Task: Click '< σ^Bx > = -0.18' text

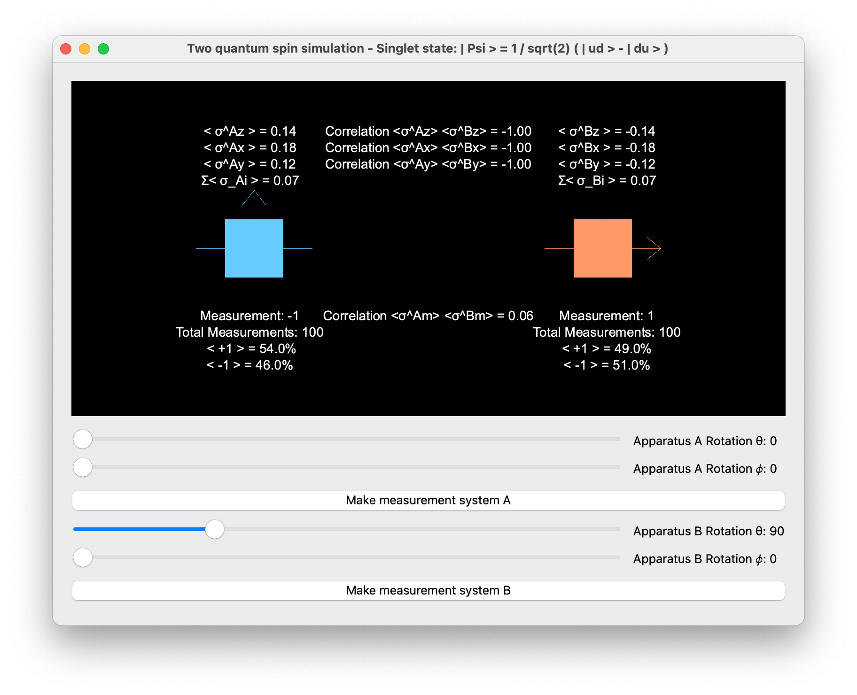Action: (607, 147)
